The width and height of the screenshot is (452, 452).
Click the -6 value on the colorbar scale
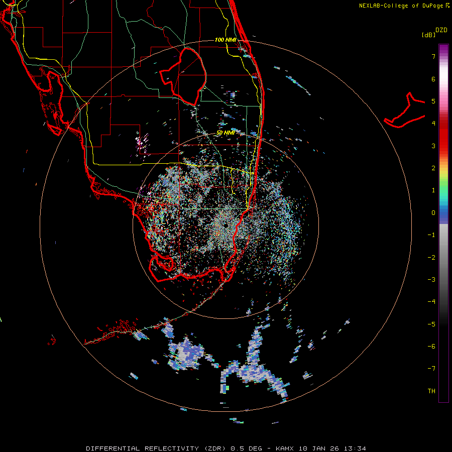431,346
